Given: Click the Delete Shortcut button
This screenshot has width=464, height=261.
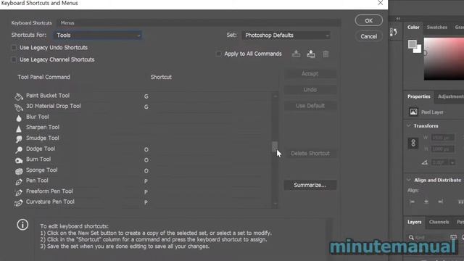Looking at the screenshot, I should tap(310, 153).
